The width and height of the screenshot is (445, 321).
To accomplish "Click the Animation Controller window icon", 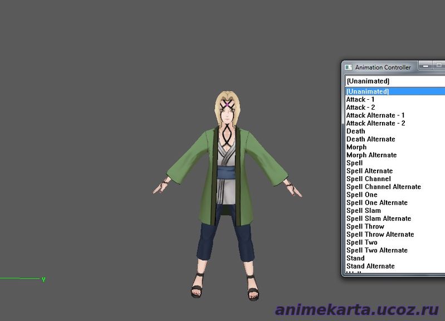I will click(348, 67).
